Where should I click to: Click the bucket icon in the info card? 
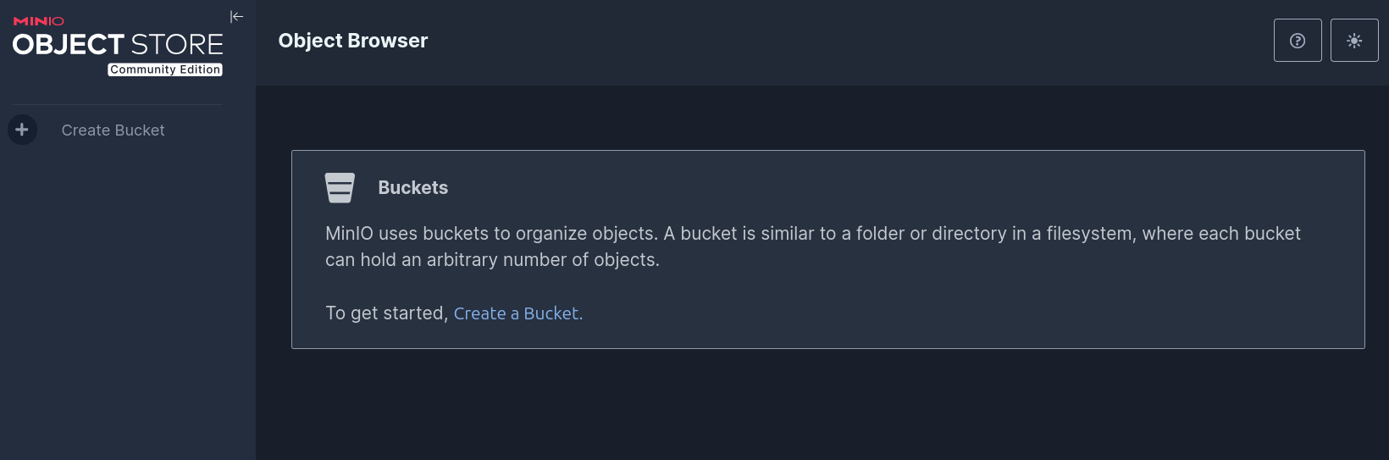[x=340, y=188]
